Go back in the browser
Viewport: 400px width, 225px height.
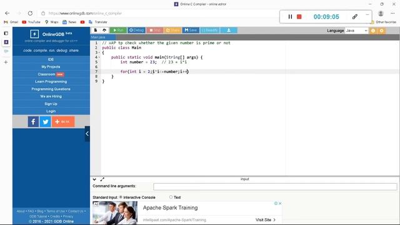[x=7, y=13]
